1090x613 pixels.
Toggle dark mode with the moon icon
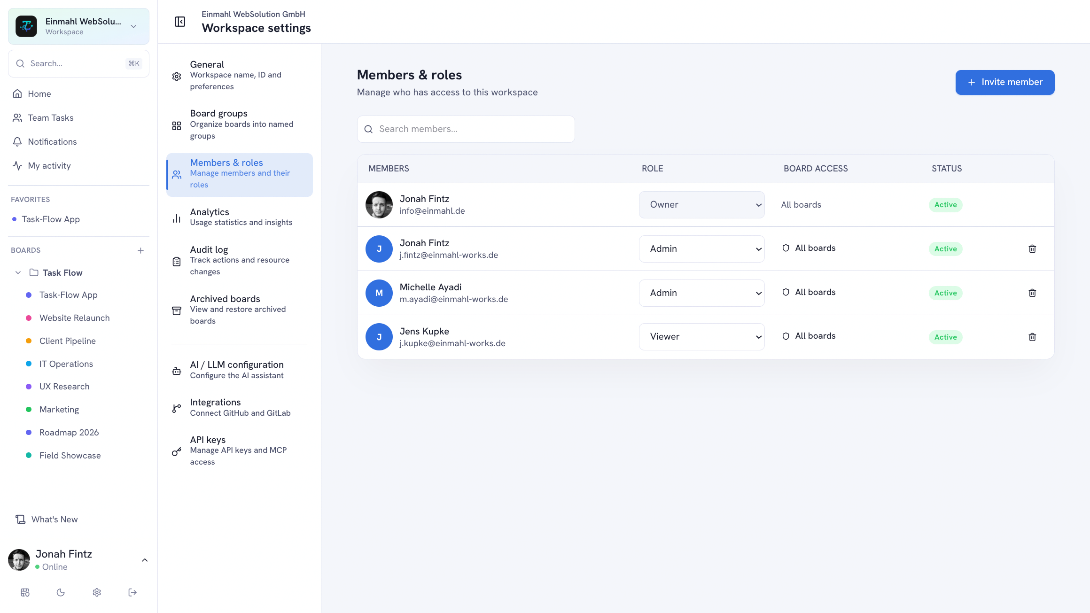[x=61, y=592]
